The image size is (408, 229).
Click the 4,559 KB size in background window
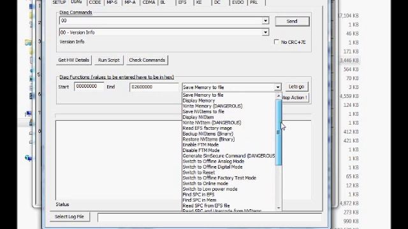349,96
